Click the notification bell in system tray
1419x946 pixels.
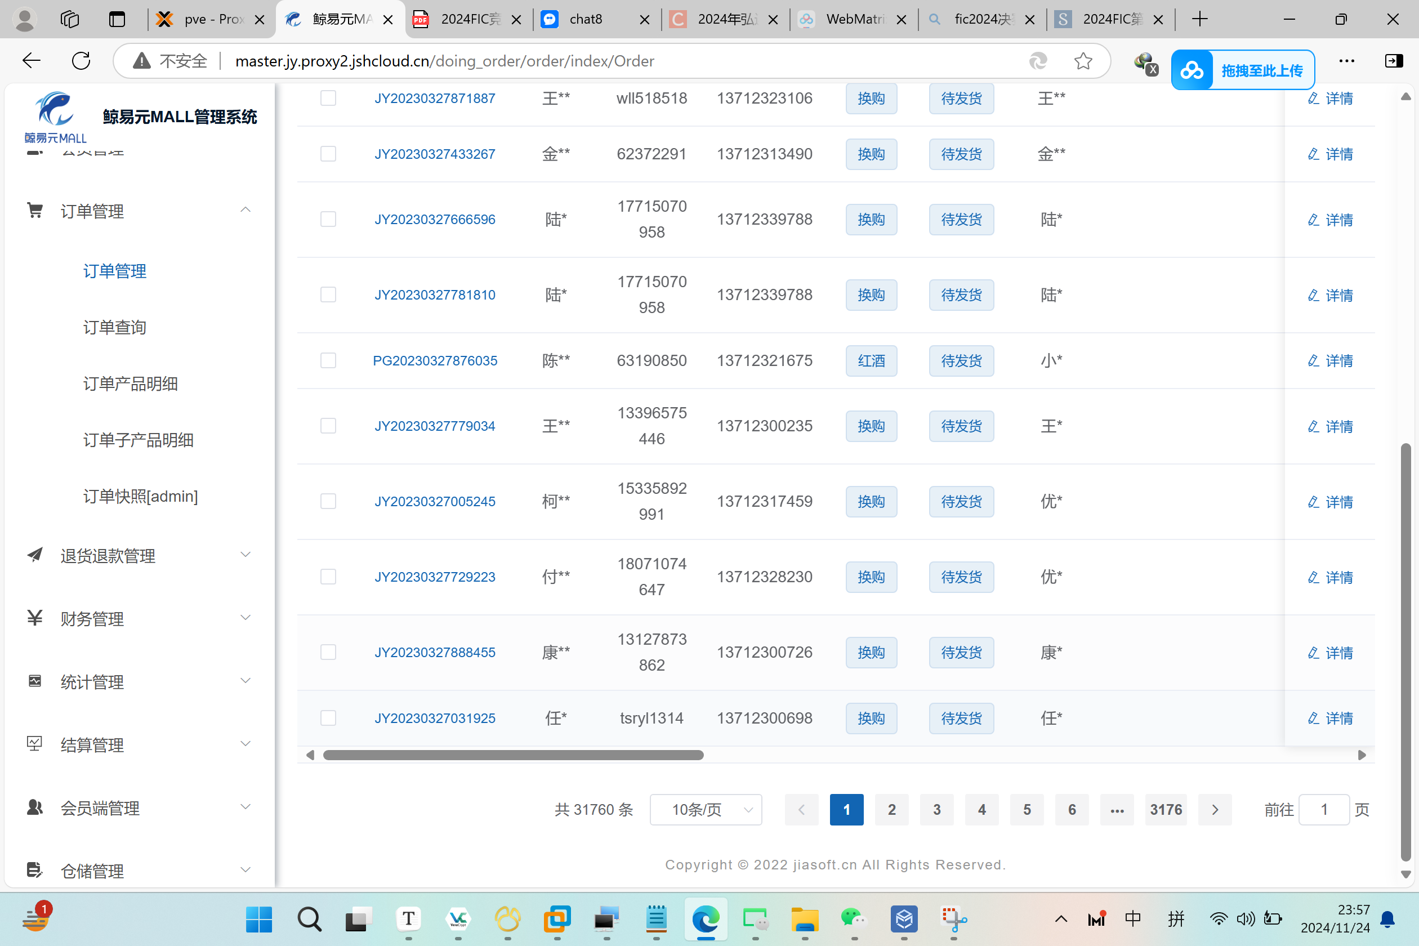1387,920
